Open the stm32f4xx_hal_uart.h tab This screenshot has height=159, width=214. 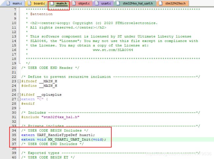click(x=135, y=3)
